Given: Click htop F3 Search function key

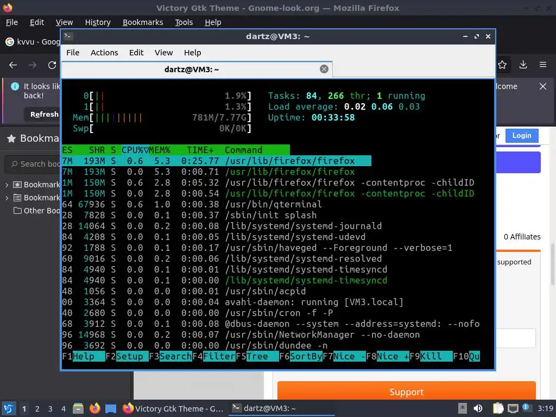Looking at the screenshot, I should (x=170, y=356).
